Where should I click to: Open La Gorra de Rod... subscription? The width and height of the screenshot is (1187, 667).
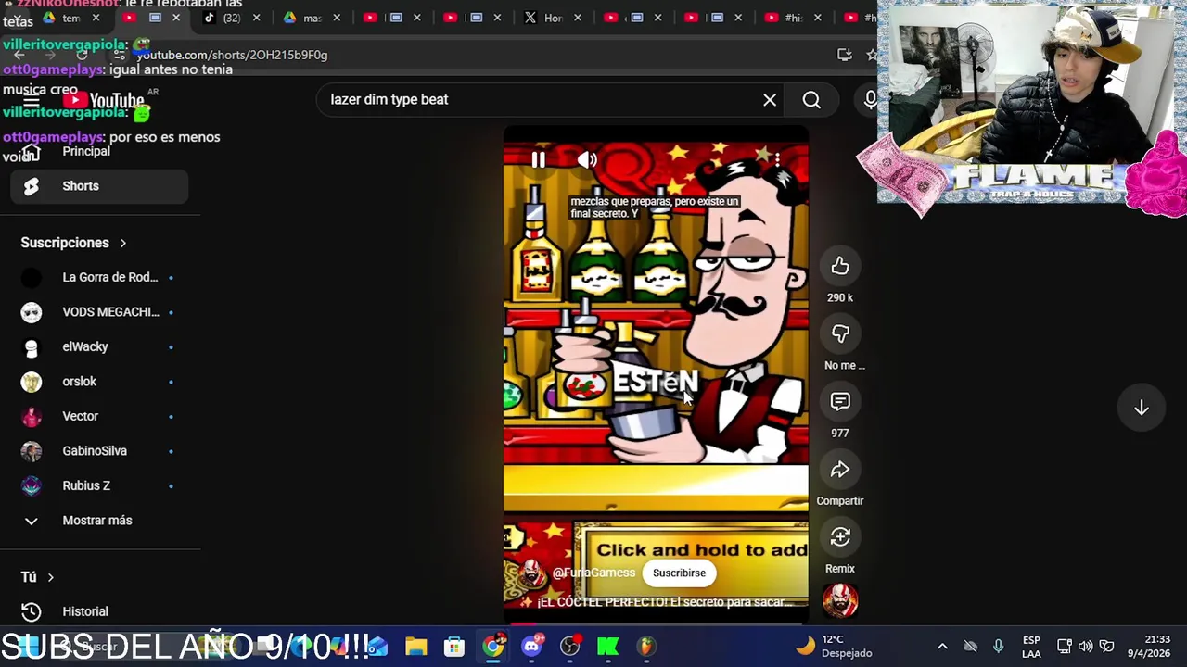pos(99,277)
